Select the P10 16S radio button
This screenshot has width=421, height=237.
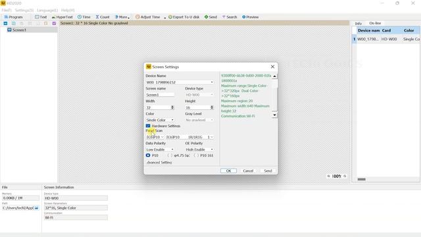pyautogui.click(x=196, y=155)
